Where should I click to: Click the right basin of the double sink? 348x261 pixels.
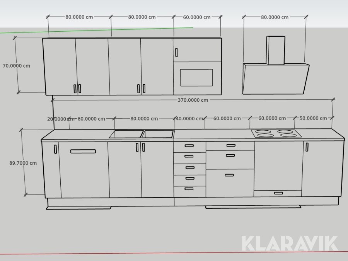(158, 134)
